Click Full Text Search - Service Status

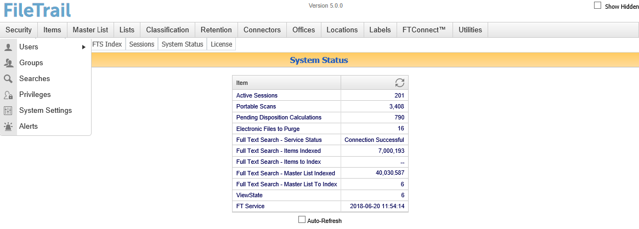click(x=279, y=140)
